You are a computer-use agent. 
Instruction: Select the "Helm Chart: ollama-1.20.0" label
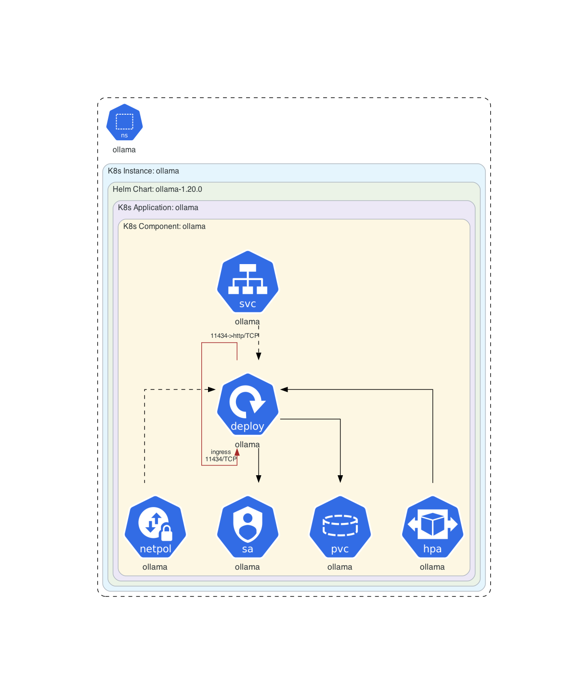157,189
